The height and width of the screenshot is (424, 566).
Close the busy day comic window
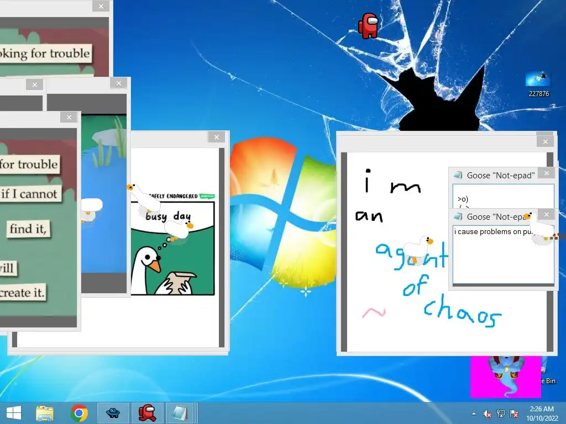pos(217,137)
